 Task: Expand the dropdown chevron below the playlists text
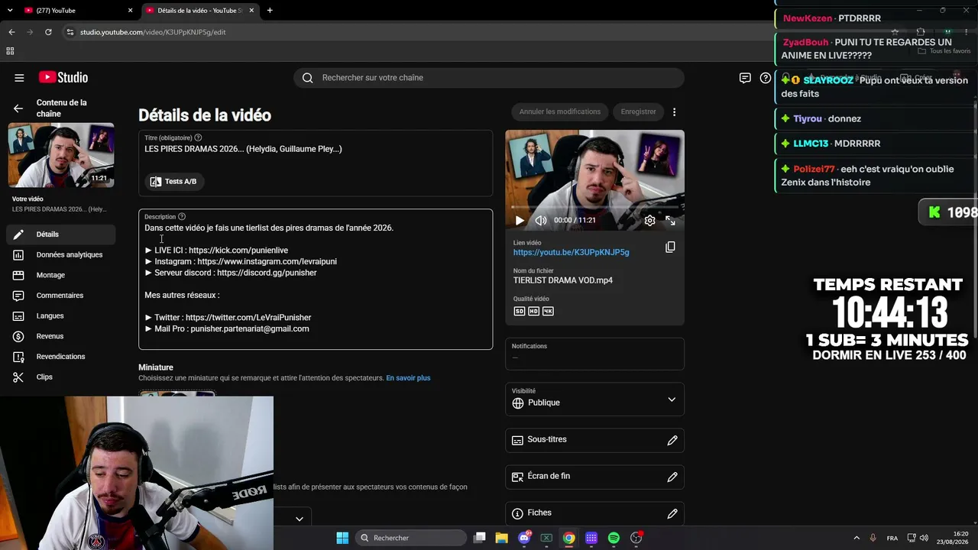coord(300,519)
